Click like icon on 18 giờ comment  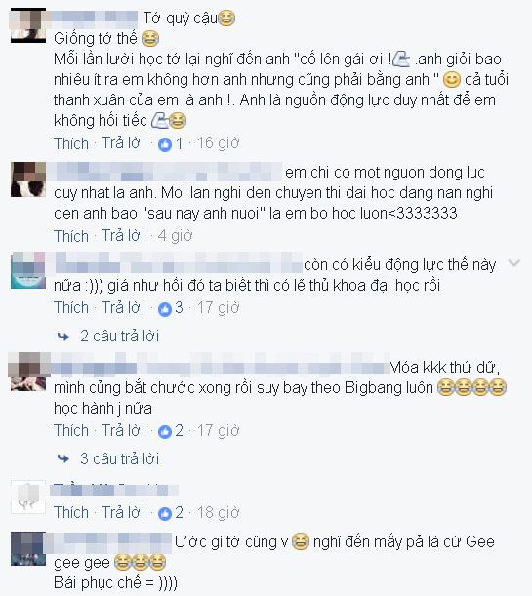[x=165, y=513]
